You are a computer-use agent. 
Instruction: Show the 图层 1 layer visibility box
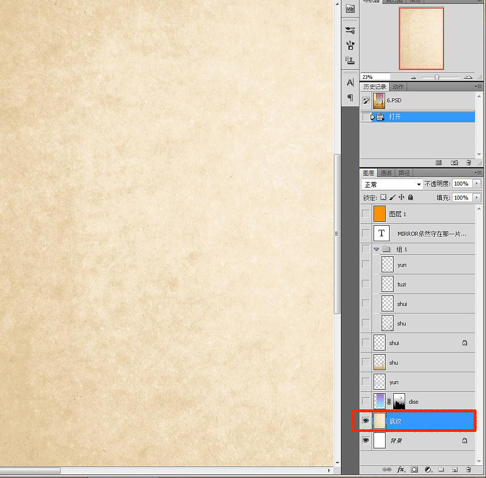pos(366,214)
